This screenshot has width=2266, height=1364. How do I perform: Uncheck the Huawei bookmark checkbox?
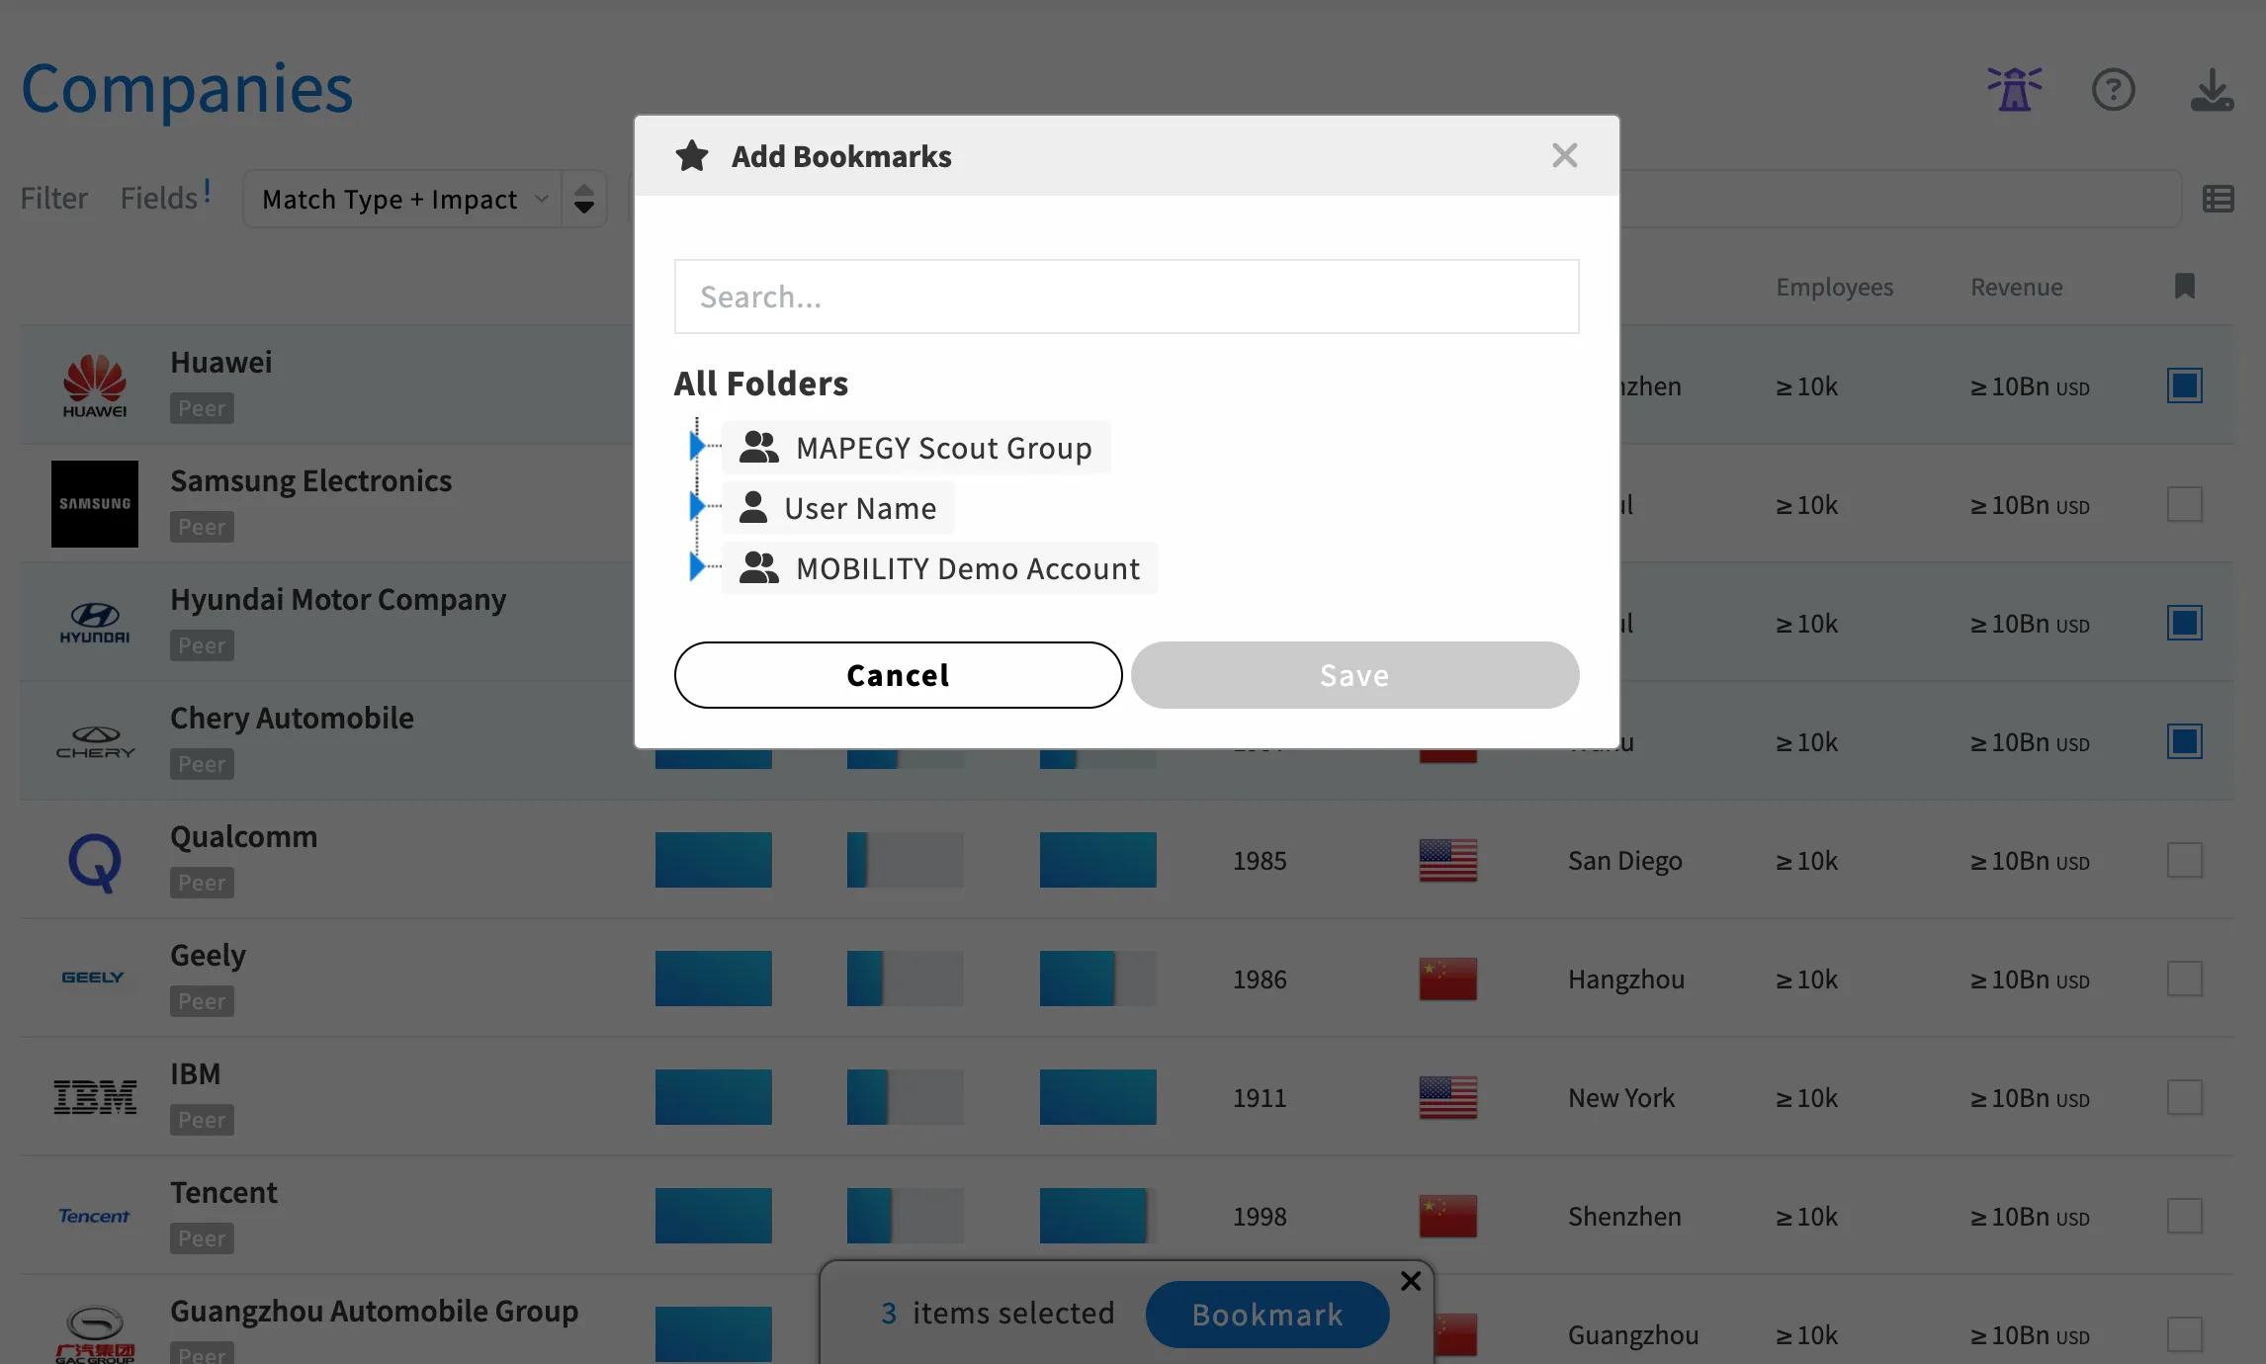tap(2184, 385)
